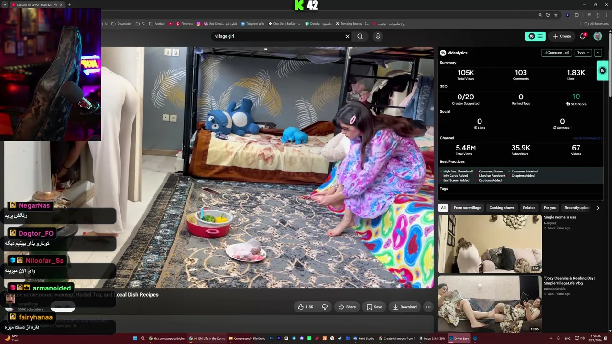Open the teal TubeBuddy side tab
The width and height of the screenshot is (612, 344).
pos(602,71)
